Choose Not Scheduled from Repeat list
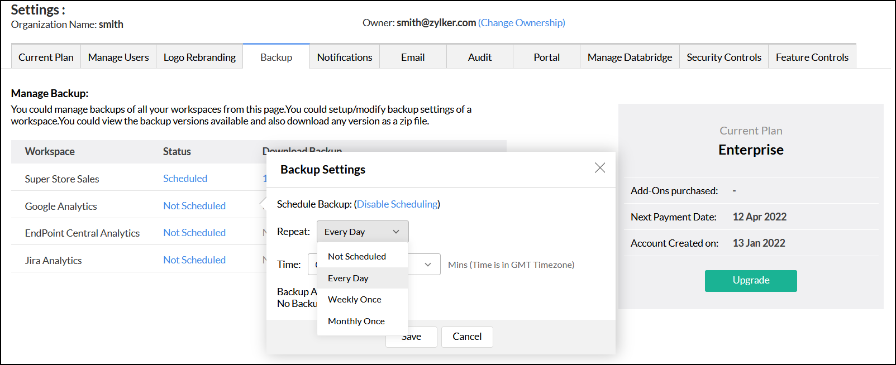 (357, 257)
